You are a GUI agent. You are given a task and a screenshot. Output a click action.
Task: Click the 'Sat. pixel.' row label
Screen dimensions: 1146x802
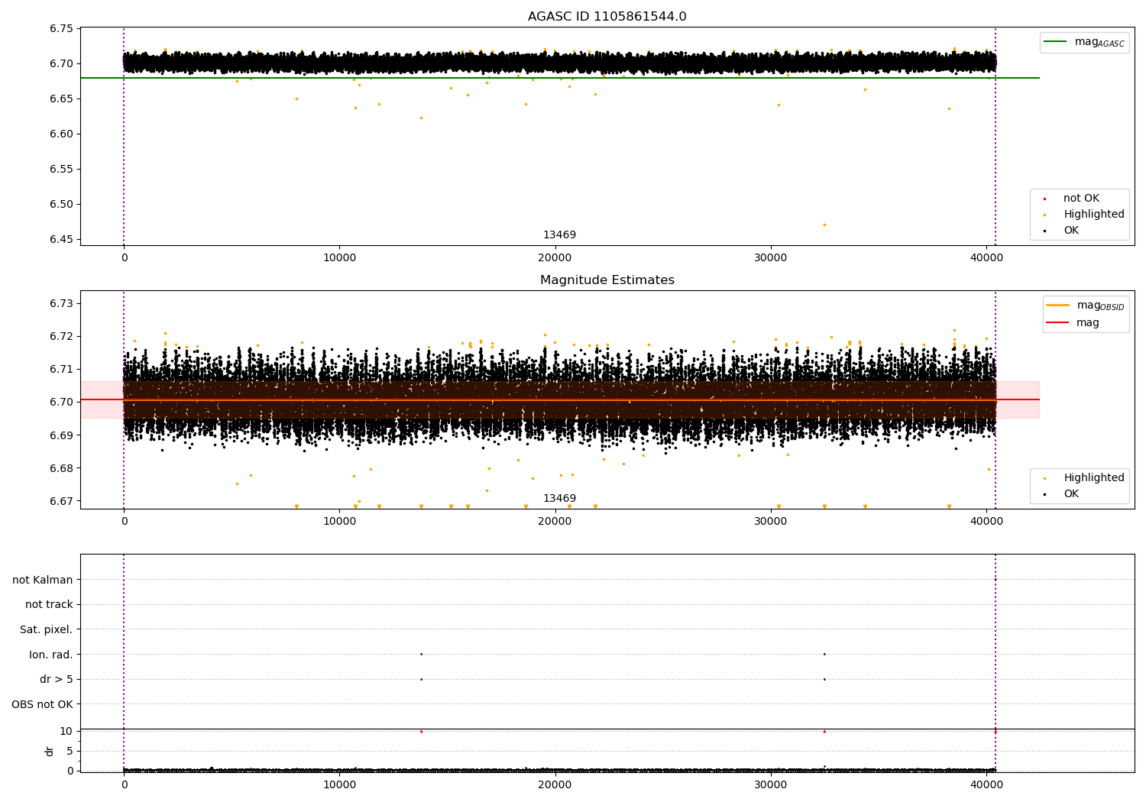(x=47, y=629)
